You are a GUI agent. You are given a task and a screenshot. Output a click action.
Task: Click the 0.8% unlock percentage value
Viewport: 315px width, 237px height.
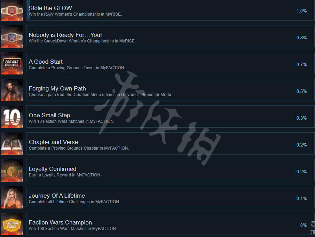click(x=301, y=38)
